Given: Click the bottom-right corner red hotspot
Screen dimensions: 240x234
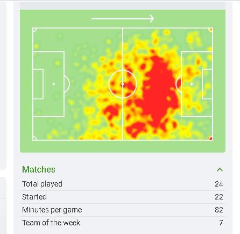Looking at the screenshot, I should [x=210, y=138].
